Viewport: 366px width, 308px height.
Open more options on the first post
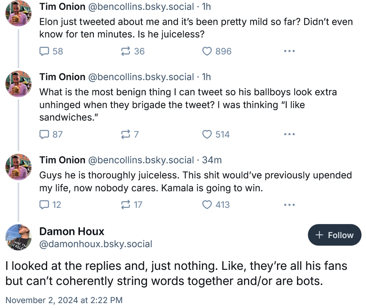tap(289, 51)
